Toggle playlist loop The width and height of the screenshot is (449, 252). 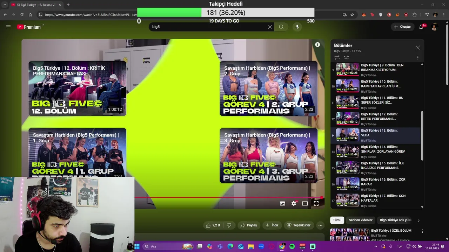tap(337, 58)
